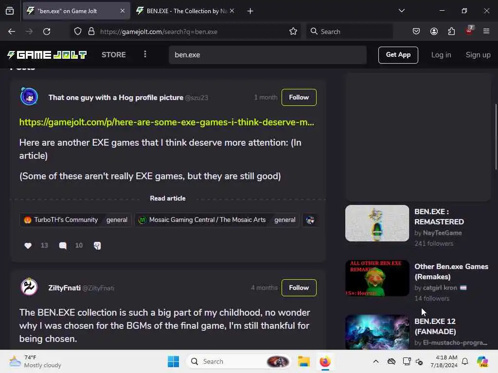
Task: Click the browser address bar URL
Action: (x=159, y=32)
